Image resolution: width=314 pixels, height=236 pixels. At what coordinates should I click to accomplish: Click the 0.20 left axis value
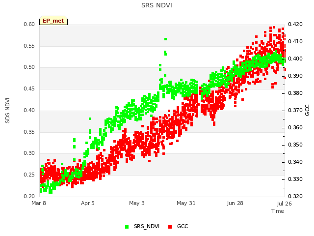[29, 196]
